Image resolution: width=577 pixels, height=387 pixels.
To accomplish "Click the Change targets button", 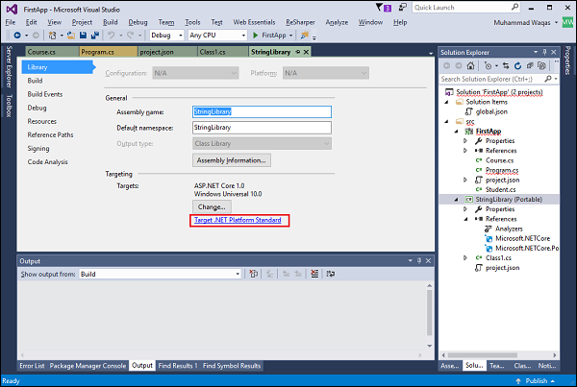I will tap(212, 206).
